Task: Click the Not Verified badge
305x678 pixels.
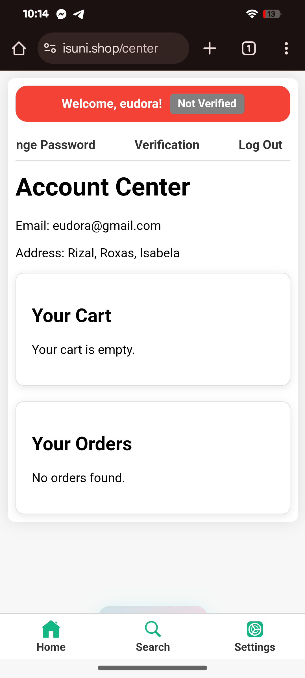Action: [x=207, y=104]
